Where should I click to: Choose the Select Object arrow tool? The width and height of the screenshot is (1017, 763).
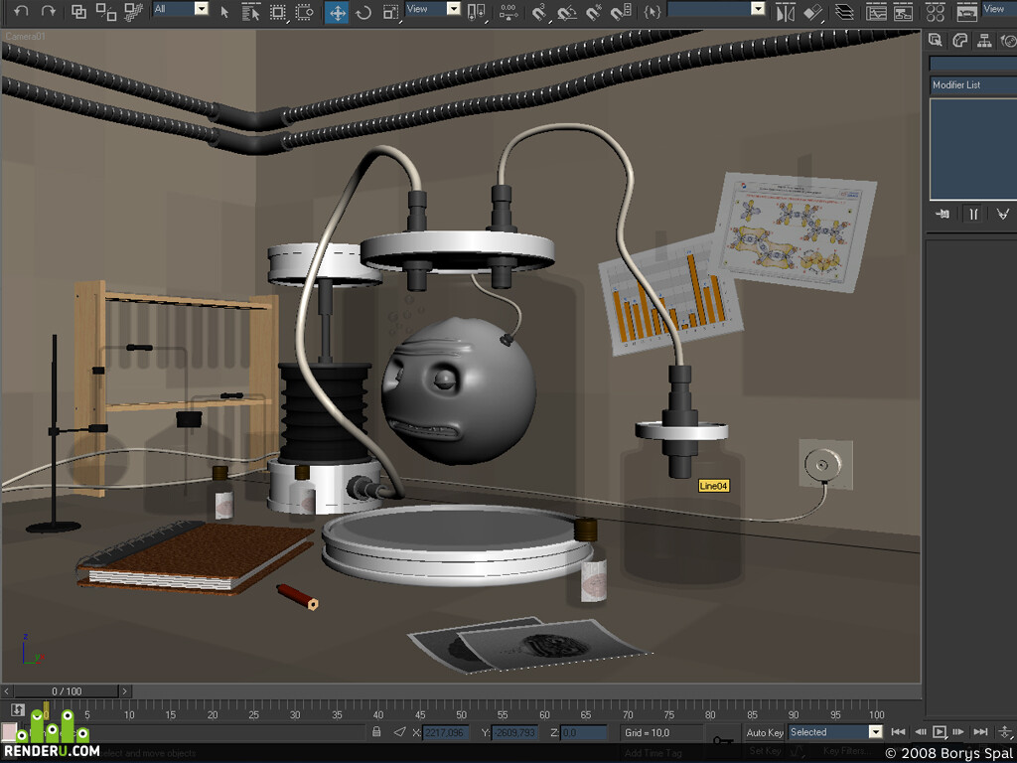point(224,12)
